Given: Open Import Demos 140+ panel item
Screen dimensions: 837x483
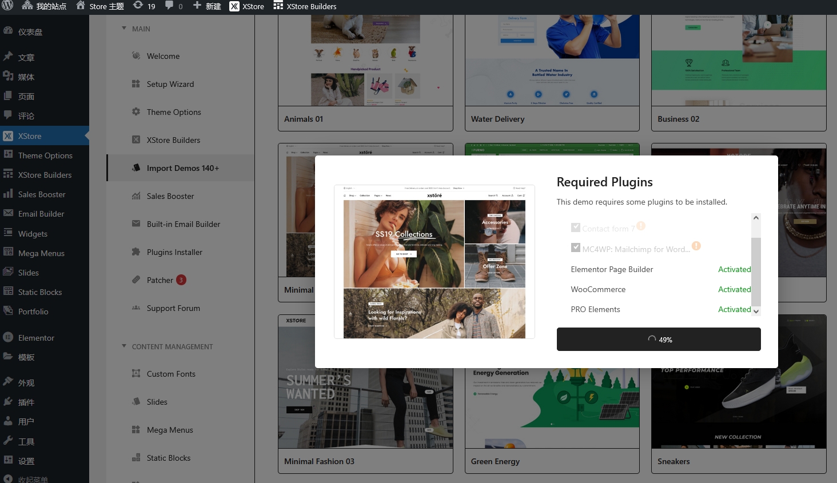Looking at the screenshot, I should 181,168.
